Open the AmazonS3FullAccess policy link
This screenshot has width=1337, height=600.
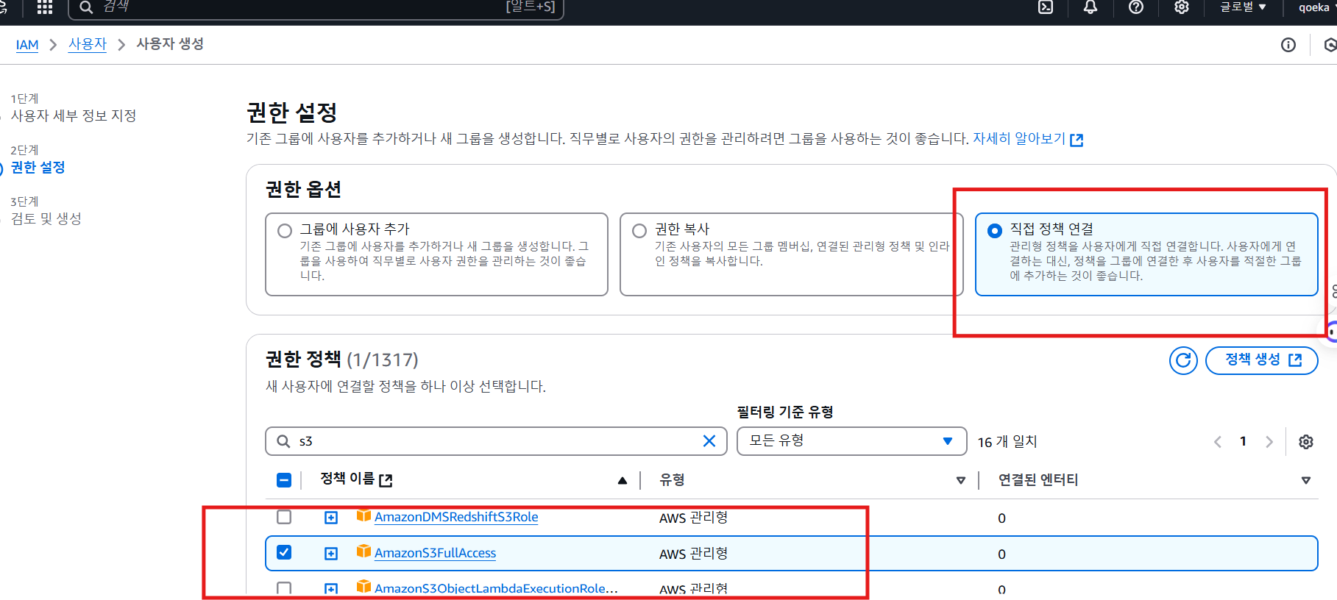tap(435, 553)
